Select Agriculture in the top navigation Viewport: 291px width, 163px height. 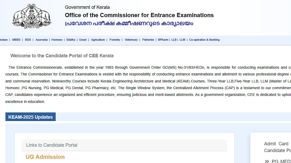coord(98,40)
